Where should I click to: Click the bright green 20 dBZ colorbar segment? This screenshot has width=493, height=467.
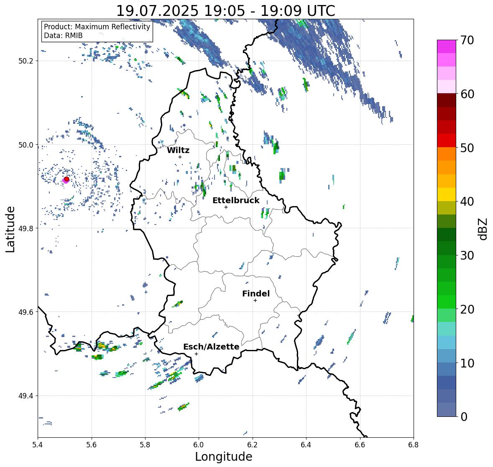(x=447, y=302)
